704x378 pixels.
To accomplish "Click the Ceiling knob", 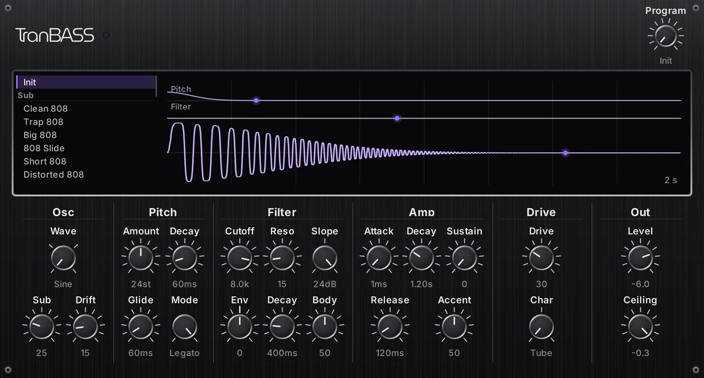I will pyautogui.click(x=641, y=327).
